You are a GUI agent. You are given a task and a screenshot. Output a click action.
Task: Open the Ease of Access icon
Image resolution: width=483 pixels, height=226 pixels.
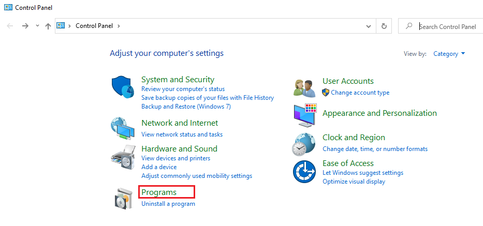[304, 171]
